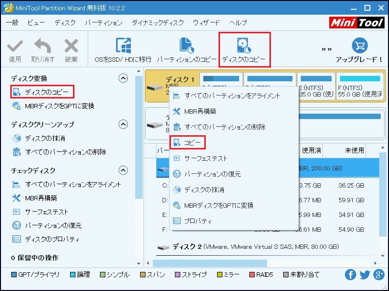Click the sidebar vertical scrollbar down arrow
Viewport: 389px width, 291px height.
pyautogui.click(x=139, y=264)
